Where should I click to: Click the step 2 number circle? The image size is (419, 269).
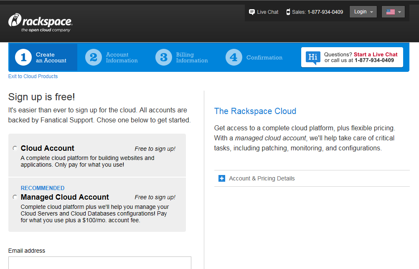pos(94,57)
